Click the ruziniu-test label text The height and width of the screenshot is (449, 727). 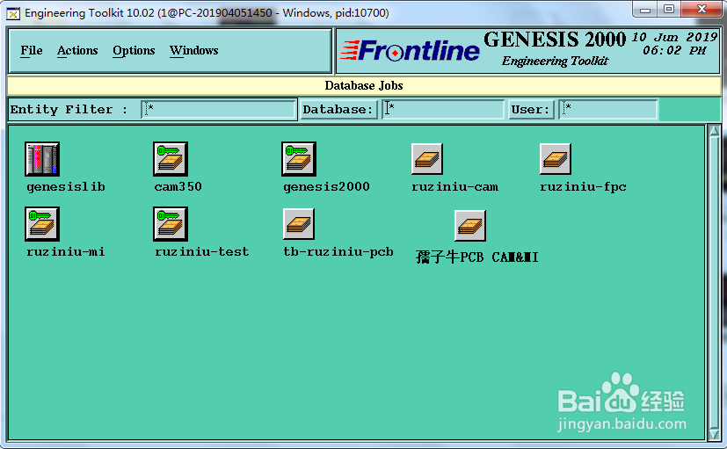coord(201,251)
